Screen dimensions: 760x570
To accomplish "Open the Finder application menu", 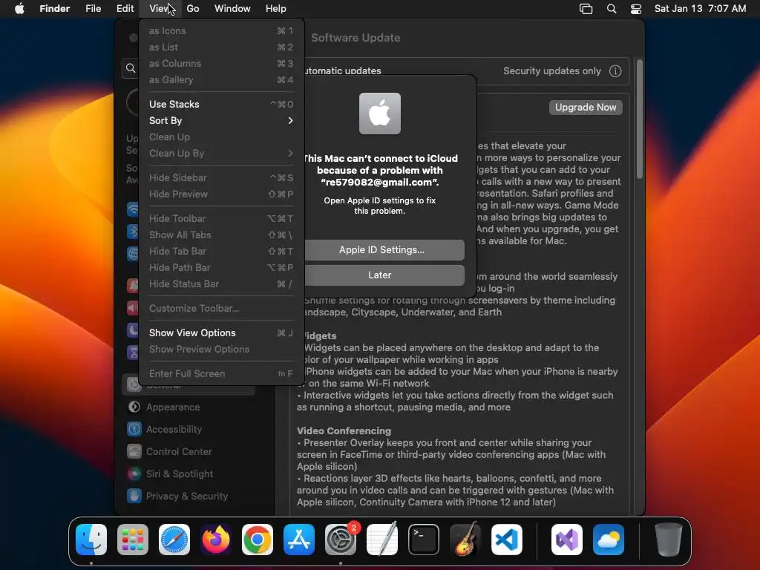I will tap(55, 9).
